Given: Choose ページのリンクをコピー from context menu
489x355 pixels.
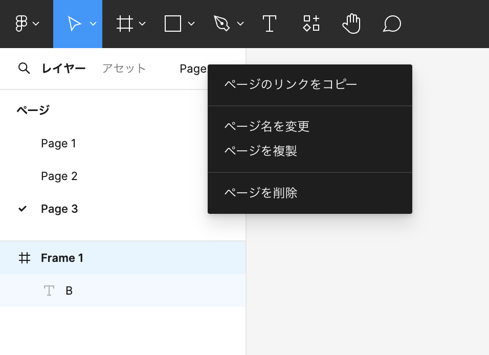Looking at the screenshot, I should point(291,84).
